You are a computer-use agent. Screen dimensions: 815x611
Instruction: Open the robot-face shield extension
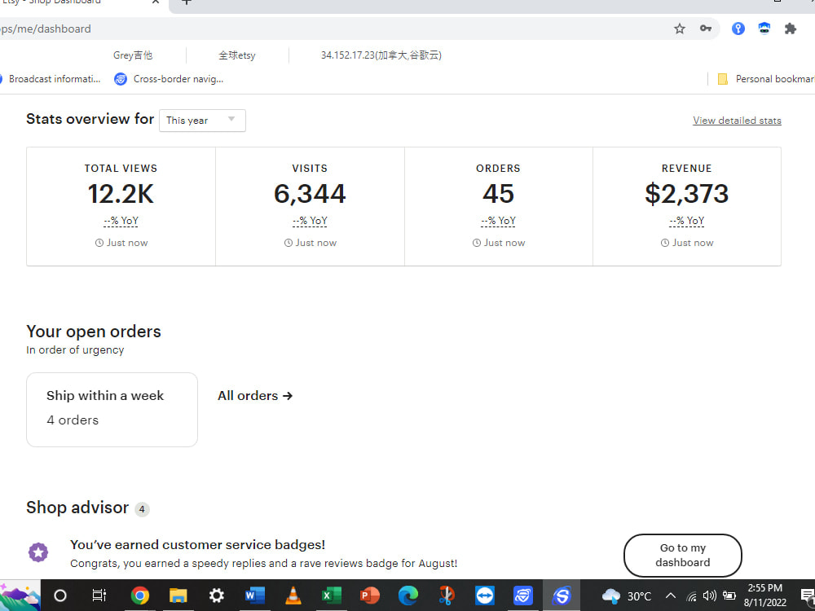(764, 29)
